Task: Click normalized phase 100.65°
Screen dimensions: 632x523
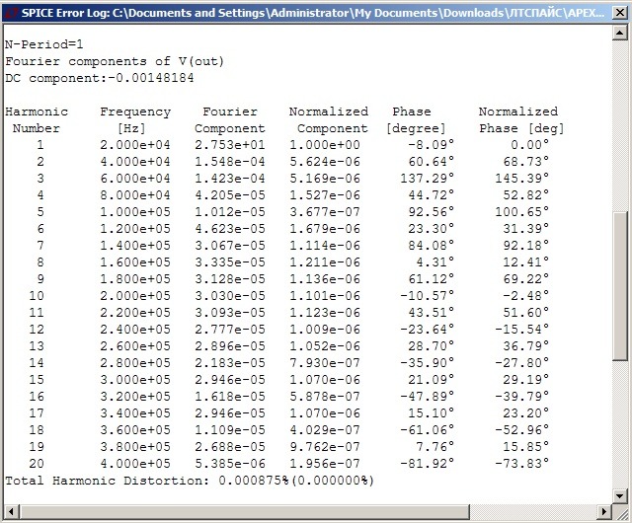Action: click(522, 212)
